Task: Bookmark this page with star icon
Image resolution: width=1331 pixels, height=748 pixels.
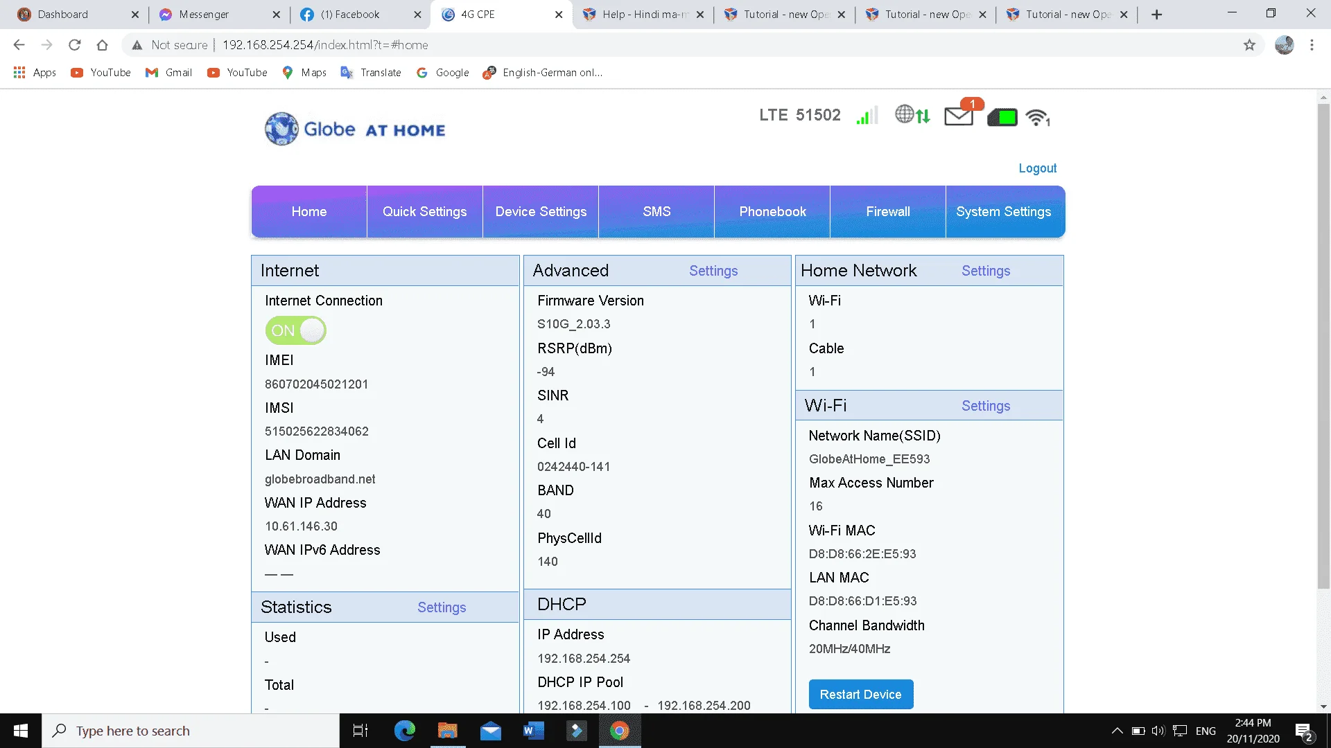Action: tap(1249, 45)
